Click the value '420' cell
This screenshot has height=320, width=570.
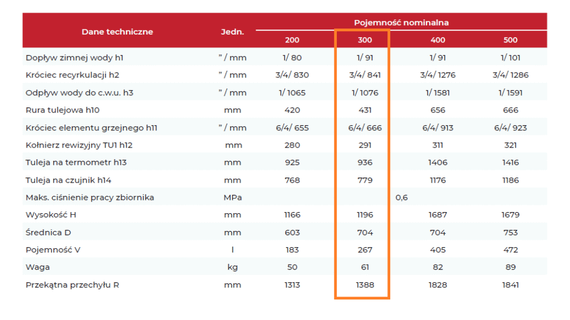(292, 110)
